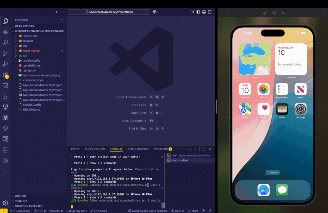Select the Source Control icon

(5, 53)
